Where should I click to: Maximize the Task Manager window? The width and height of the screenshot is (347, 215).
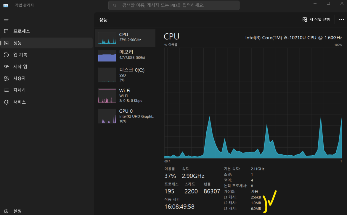point(328,3)
